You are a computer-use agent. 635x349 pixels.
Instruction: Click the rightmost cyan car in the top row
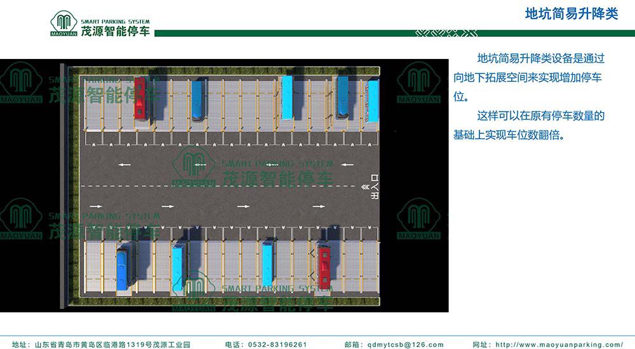(x=373, y=101)
